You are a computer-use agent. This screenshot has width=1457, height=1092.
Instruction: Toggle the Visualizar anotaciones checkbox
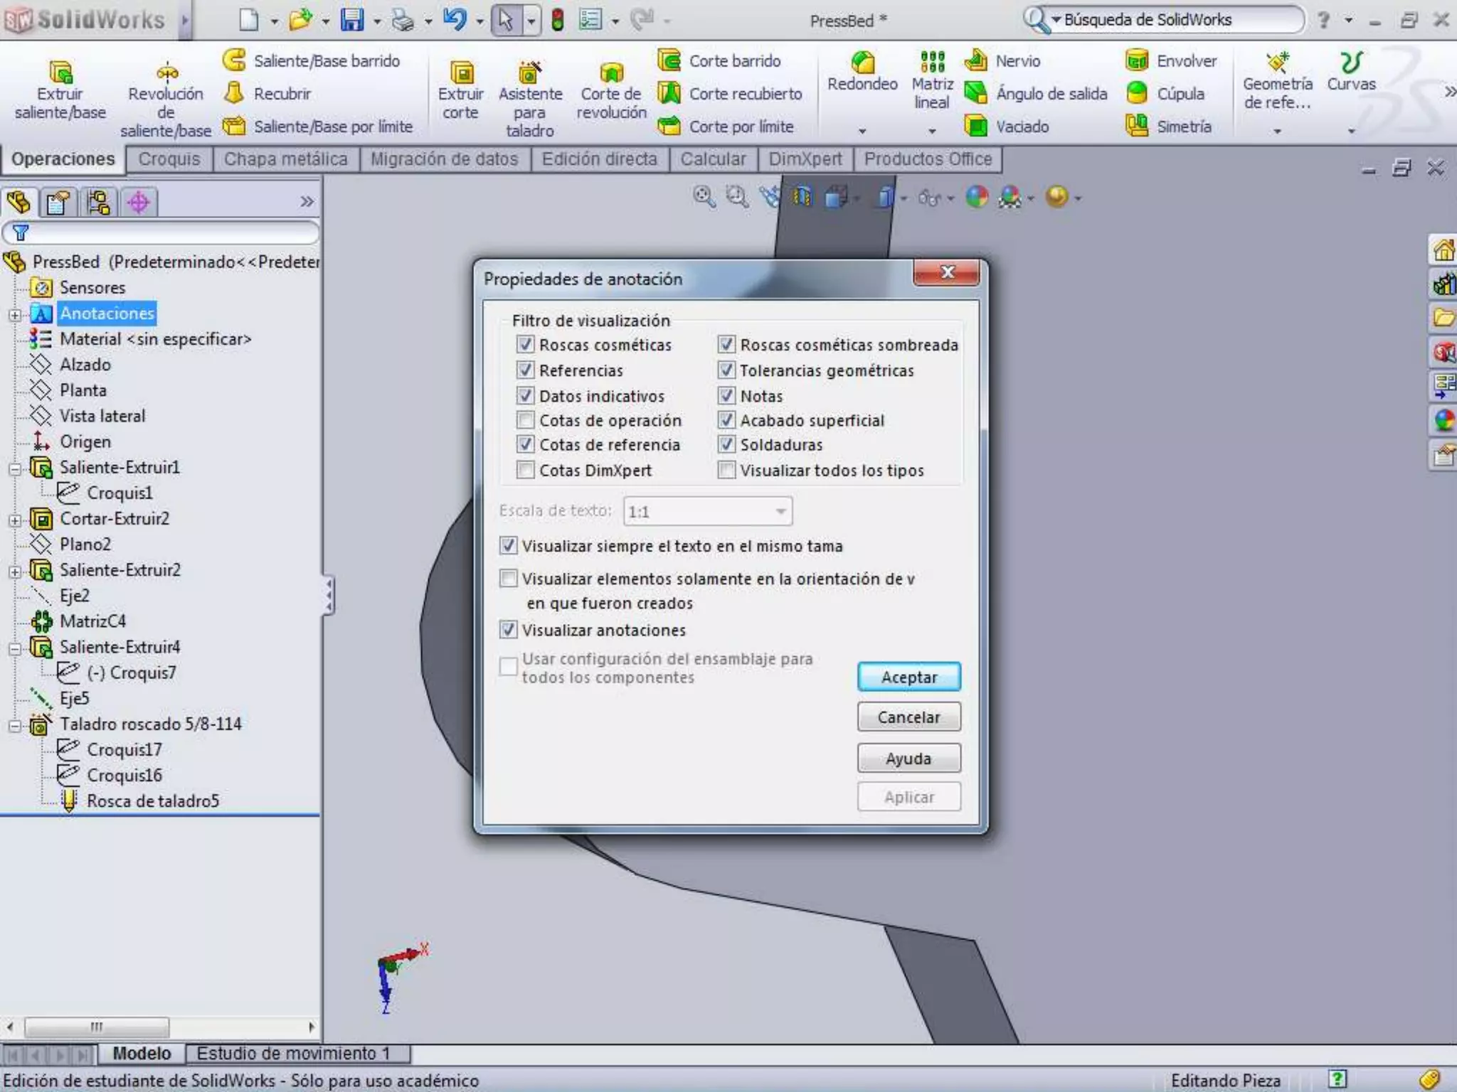509,630
